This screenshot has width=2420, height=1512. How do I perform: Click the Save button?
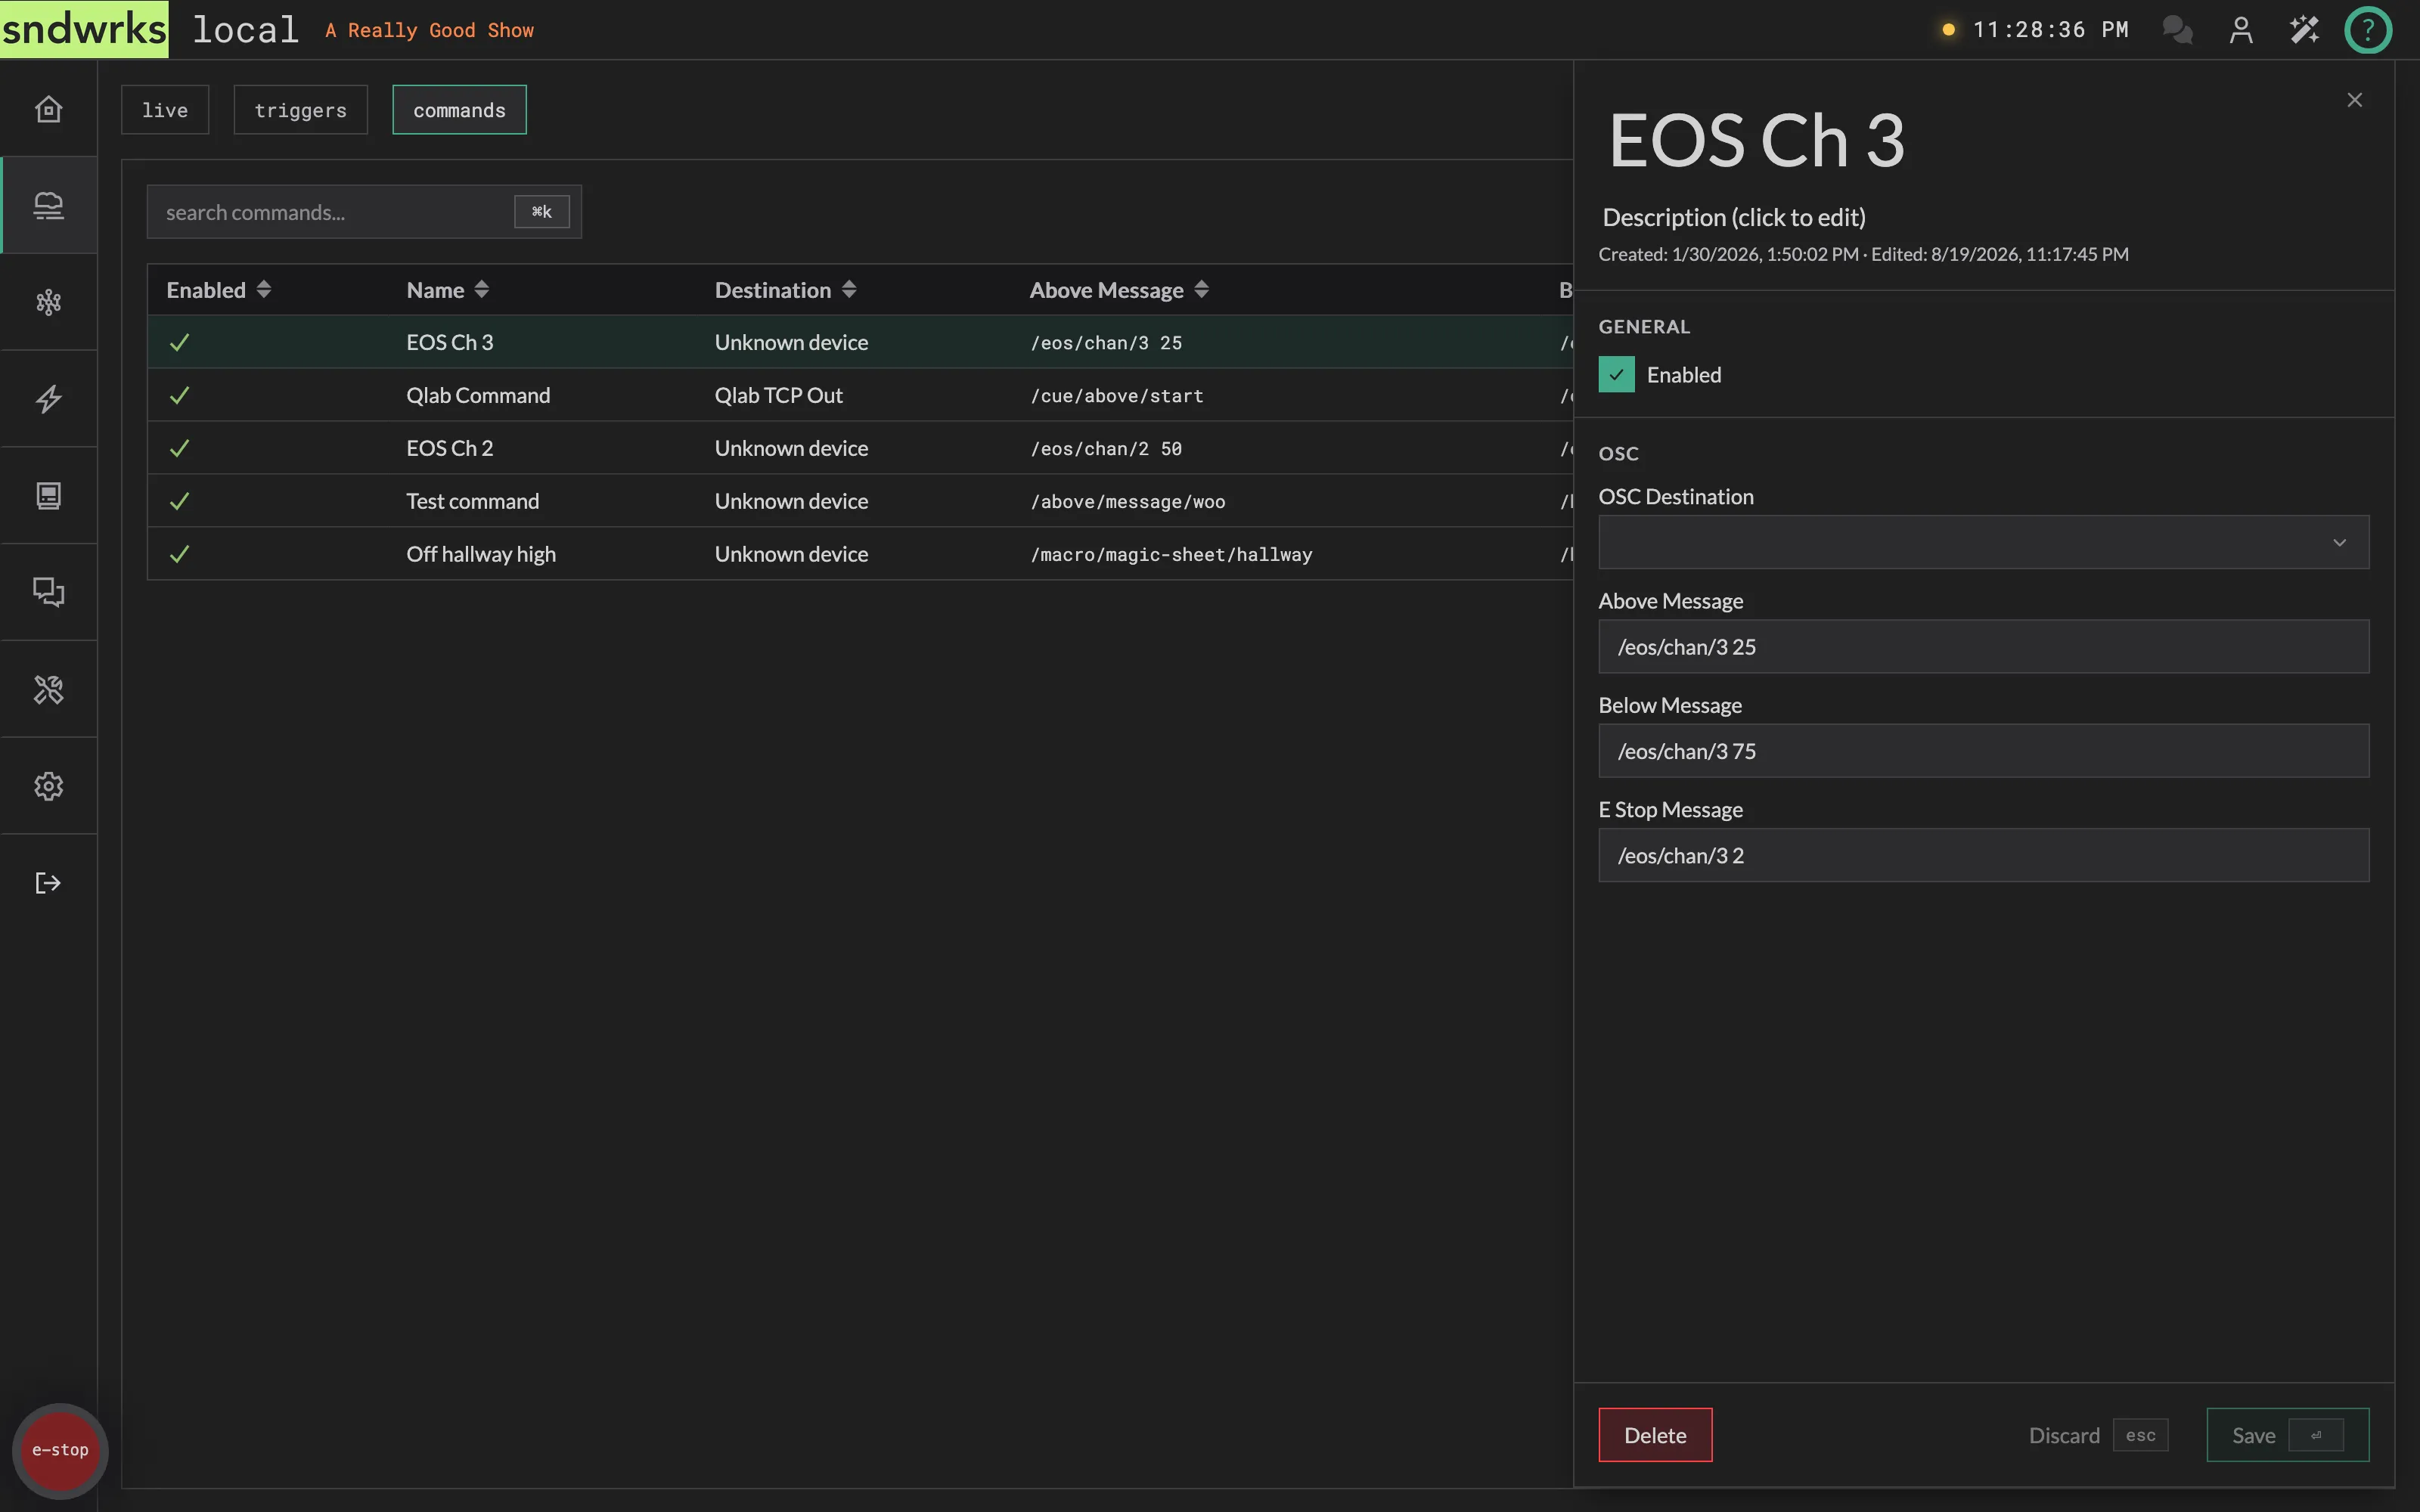click(2287, 1435)
